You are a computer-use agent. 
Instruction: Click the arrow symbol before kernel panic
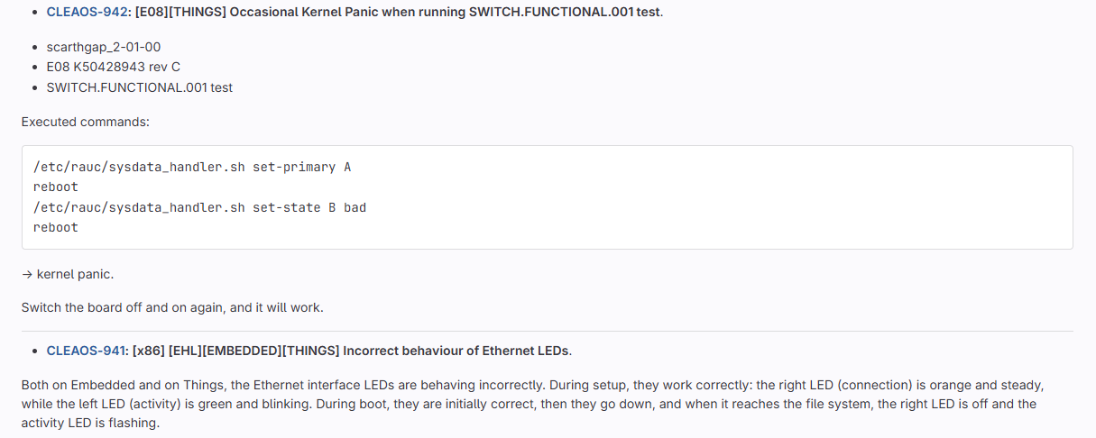(x=27, y=274)
